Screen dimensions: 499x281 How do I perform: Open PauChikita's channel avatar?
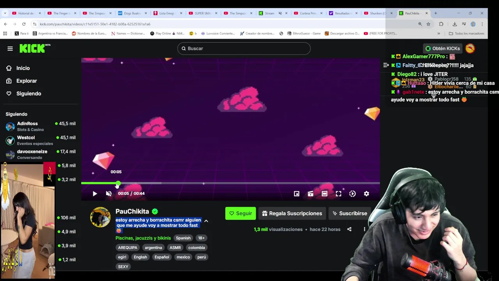(100, 217)
